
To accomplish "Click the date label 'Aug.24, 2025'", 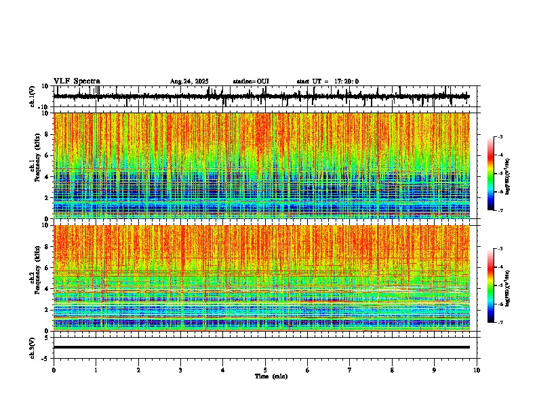I will 189,81.
